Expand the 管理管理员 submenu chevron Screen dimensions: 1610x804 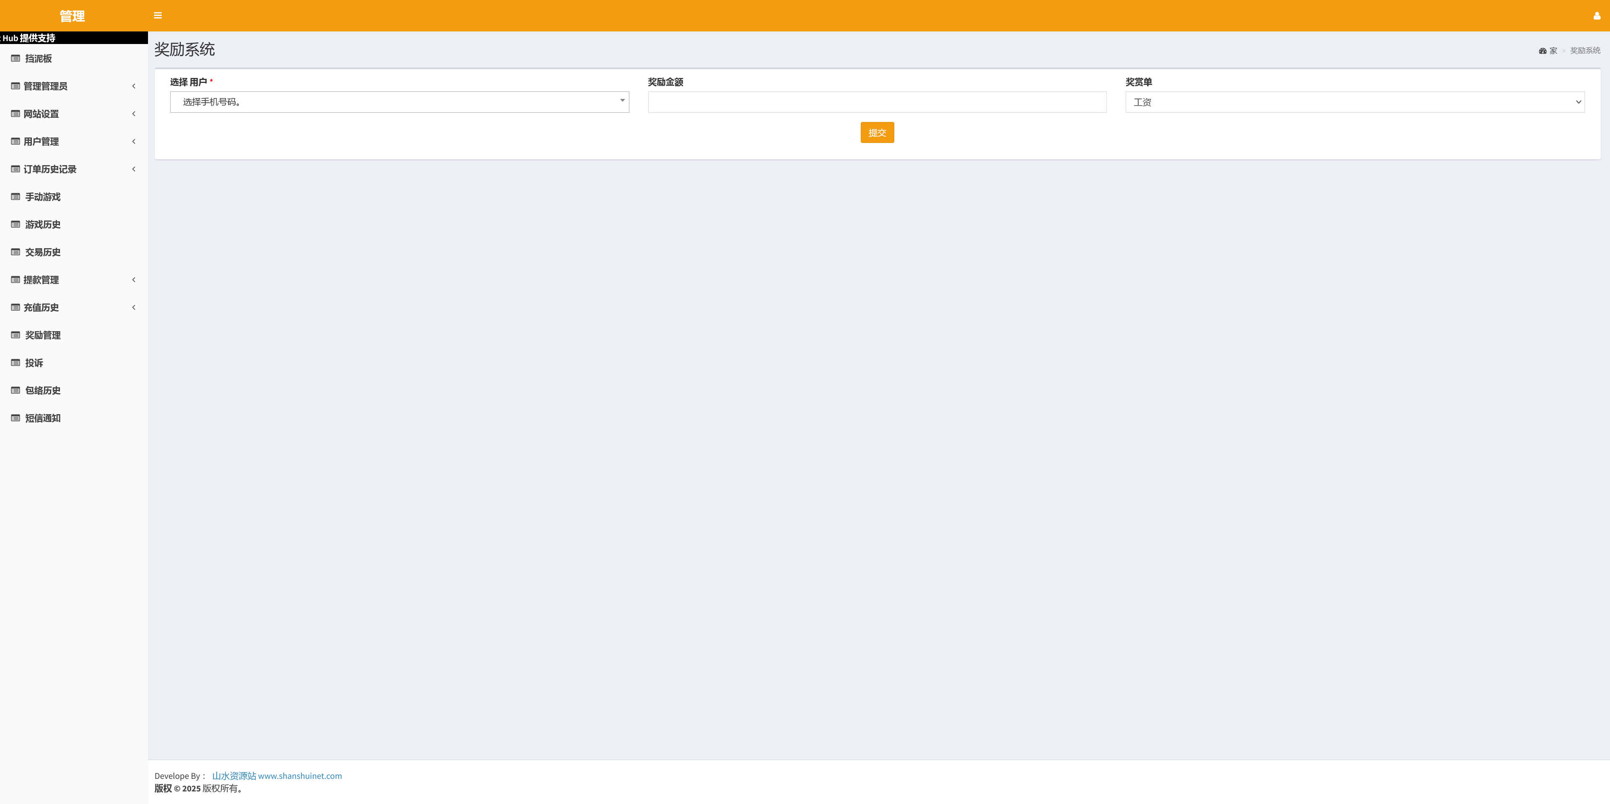pyautogui.click(x=134, y=86)
